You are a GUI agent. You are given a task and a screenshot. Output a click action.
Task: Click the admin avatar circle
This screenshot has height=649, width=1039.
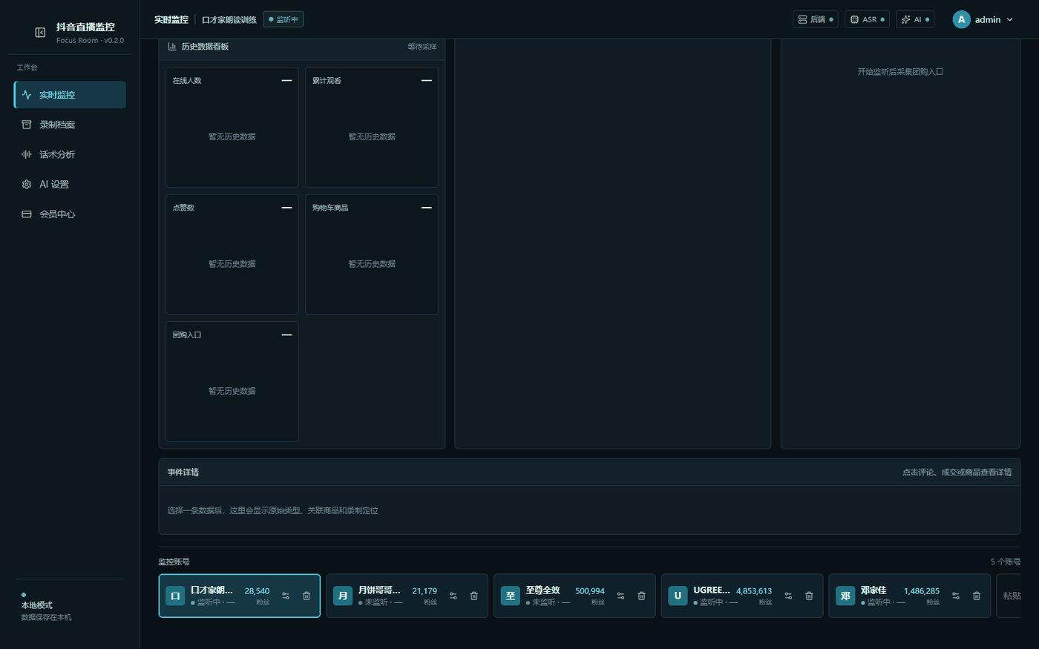(x=961, y=19)
